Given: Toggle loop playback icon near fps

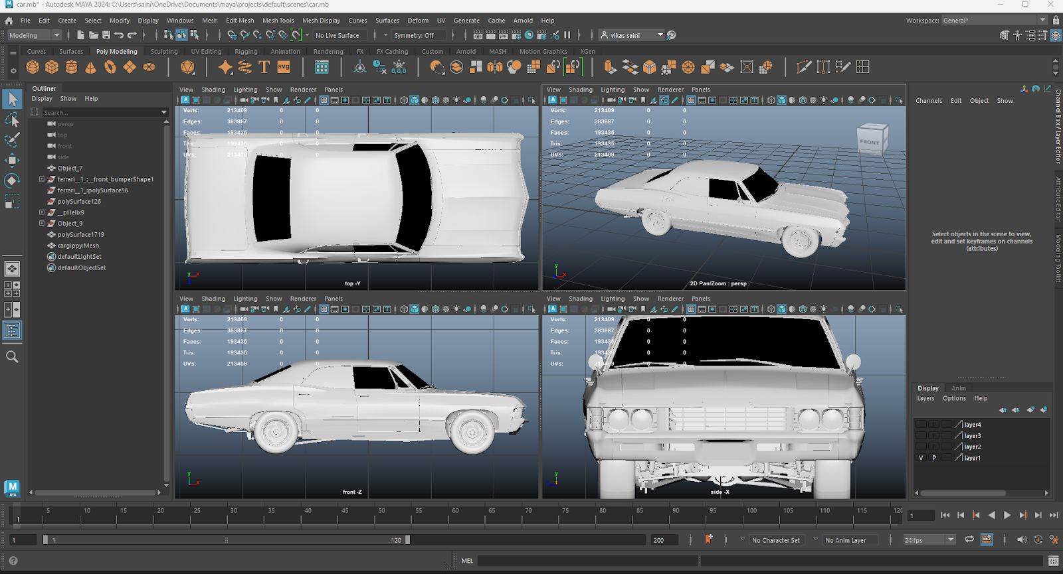Looking at the screenshot, I should [969, 539].
